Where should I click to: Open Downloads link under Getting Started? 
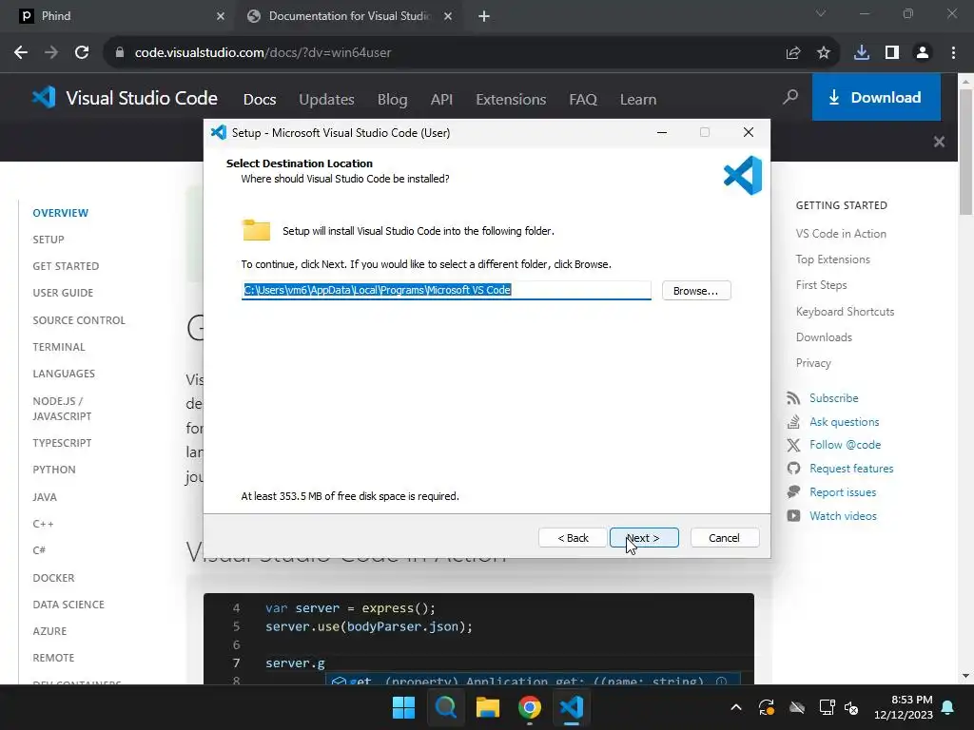[824, 337]
